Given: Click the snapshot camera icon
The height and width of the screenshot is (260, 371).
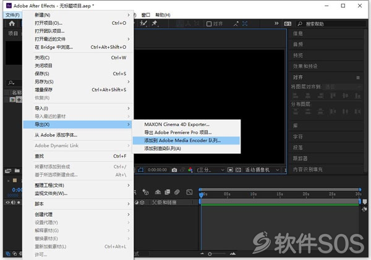Looking at the screenshot, I should (174, 170).
